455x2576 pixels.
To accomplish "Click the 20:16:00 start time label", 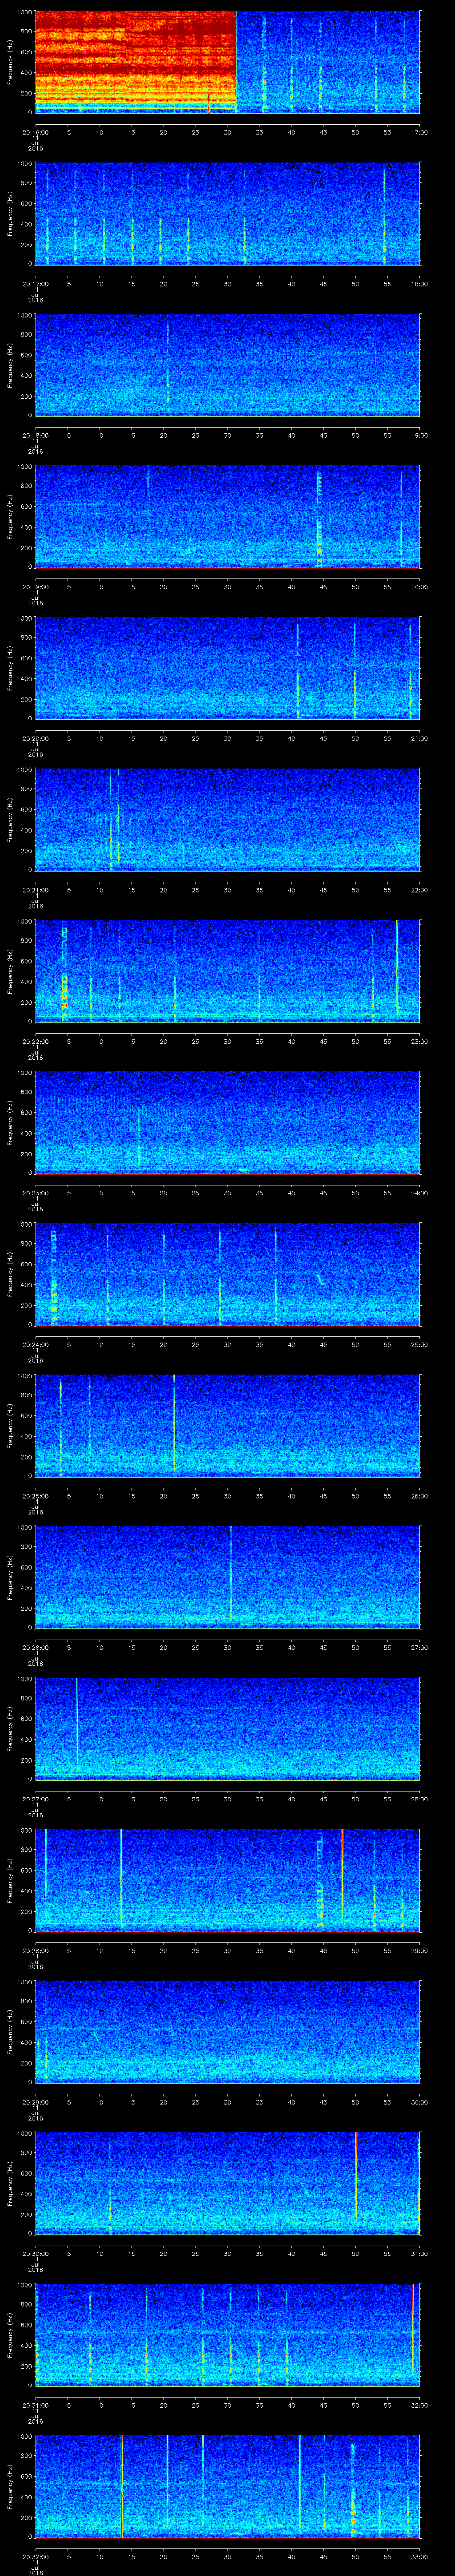I will (35, 132).
